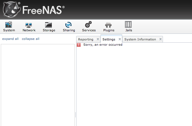Open the Sharing toolbar icon
This screenshot has width=192, height=126.
click(68, 25)
